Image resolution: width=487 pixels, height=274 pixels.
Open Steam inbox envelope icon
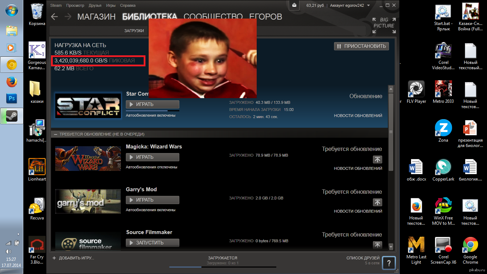click(294, 5)
